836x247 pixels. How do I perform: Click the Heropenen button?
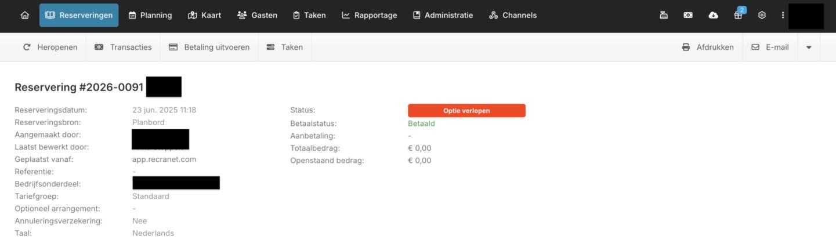[x=50, y=48]
